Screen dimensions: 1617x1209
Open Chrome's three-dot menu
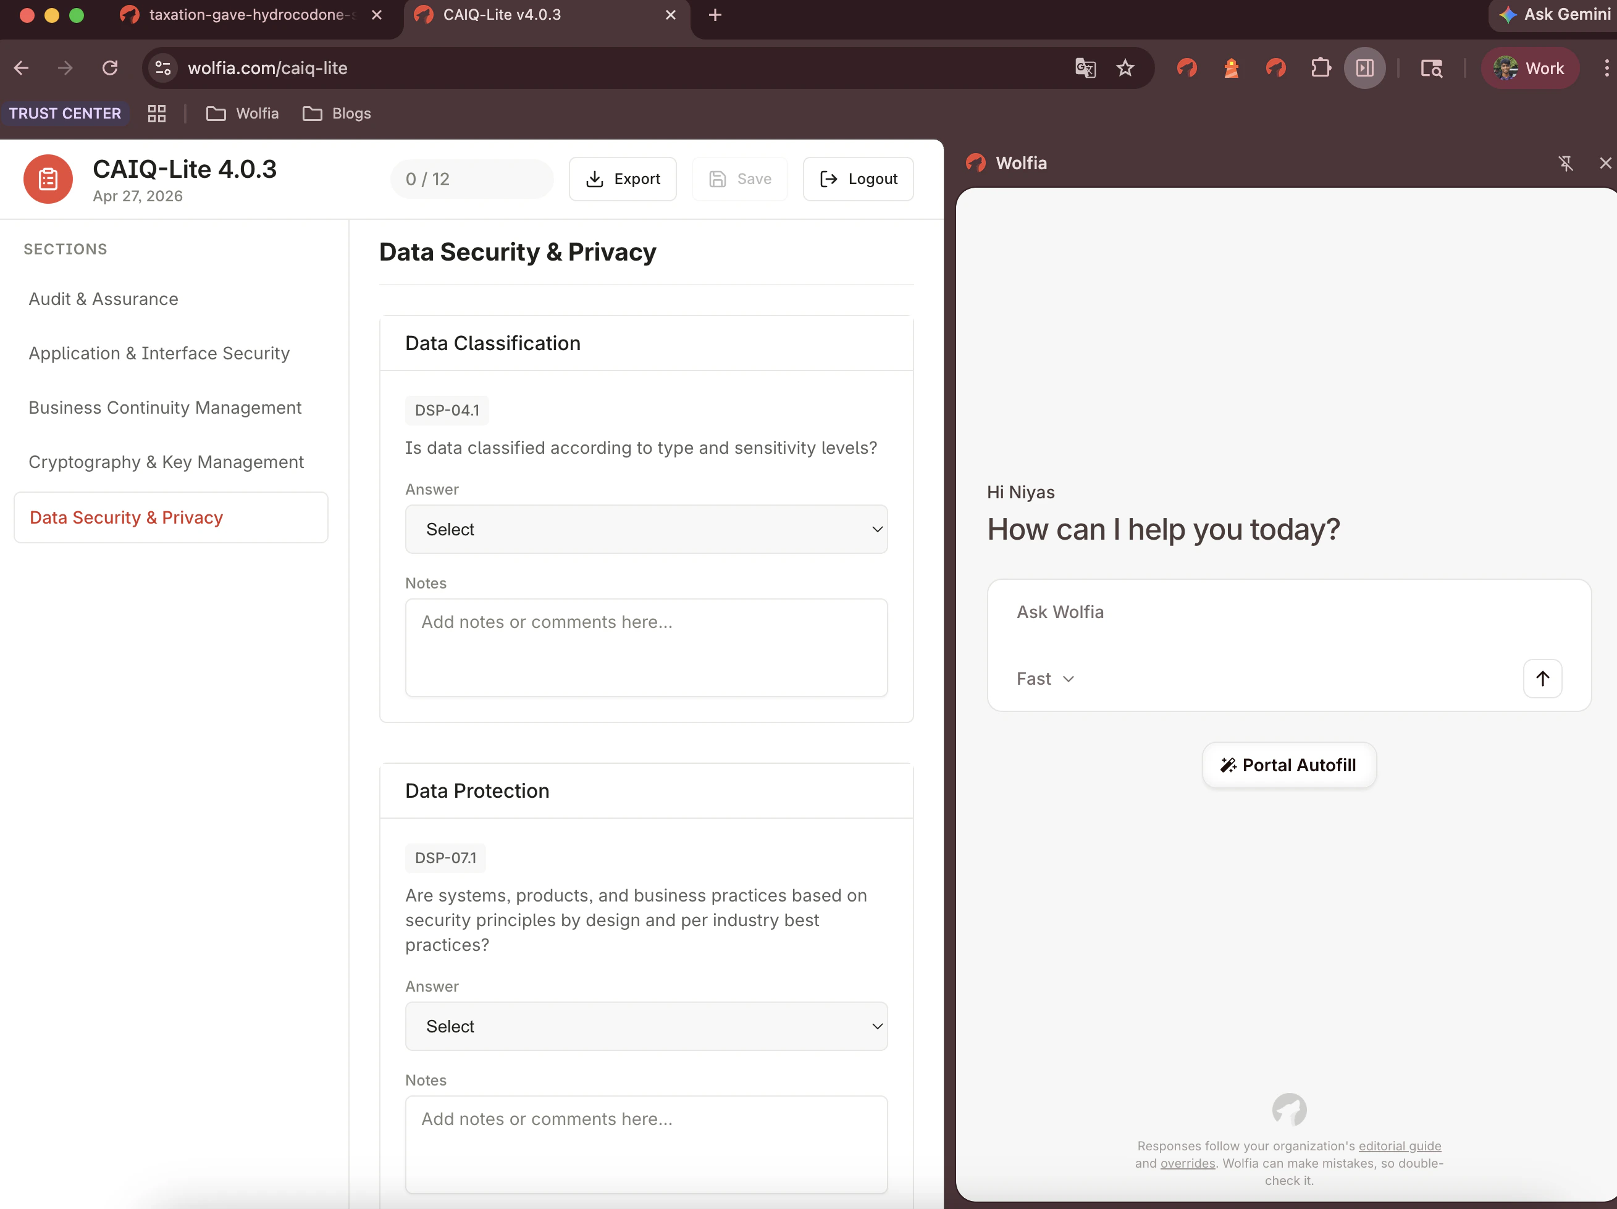pos(1605,68)
